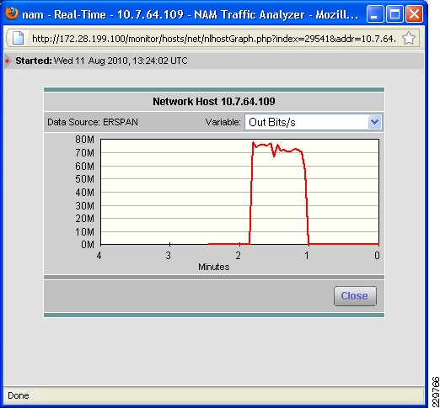Click the Started timestamp text
This screenshot has width=440, height=408.
[x=121, y=61]
